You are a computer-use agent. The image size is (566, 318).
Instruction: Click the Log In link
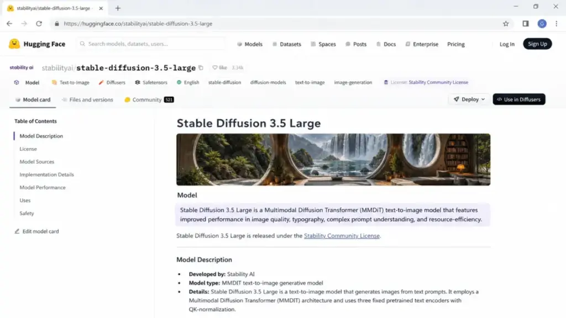click(507, 44)
